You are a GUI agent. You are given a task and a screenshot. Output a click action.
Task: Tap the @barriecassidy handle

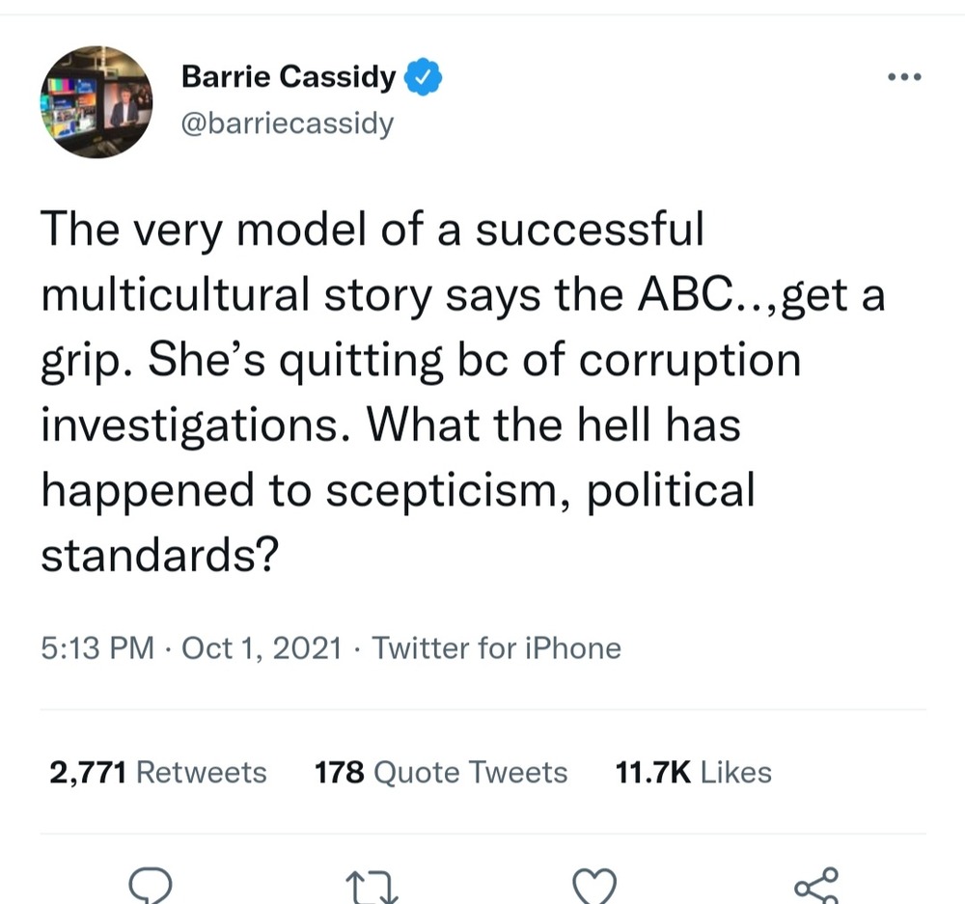coord(287,123)
